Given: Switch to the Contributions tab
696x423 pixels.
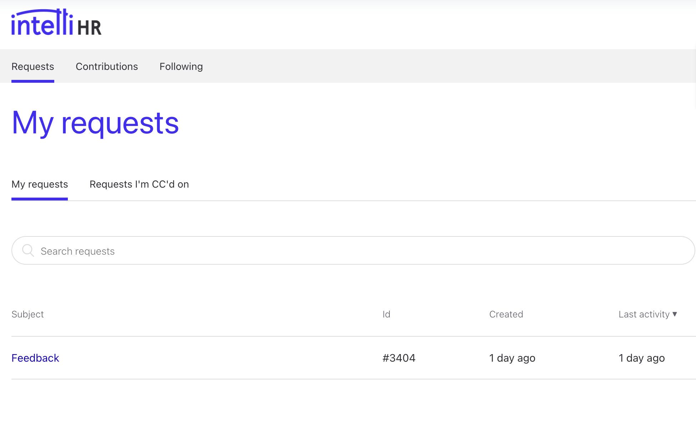Looking at the screenshot, I should pyautogui.click(x=107, y=66).
